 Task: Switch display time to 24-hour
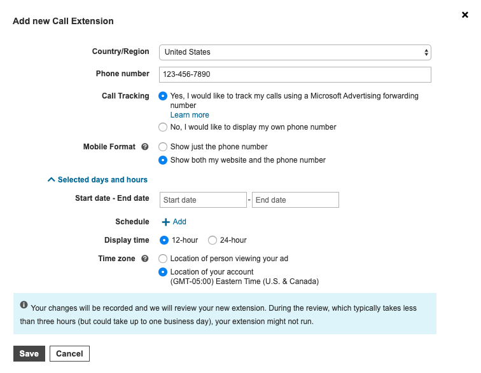(213, 240)
